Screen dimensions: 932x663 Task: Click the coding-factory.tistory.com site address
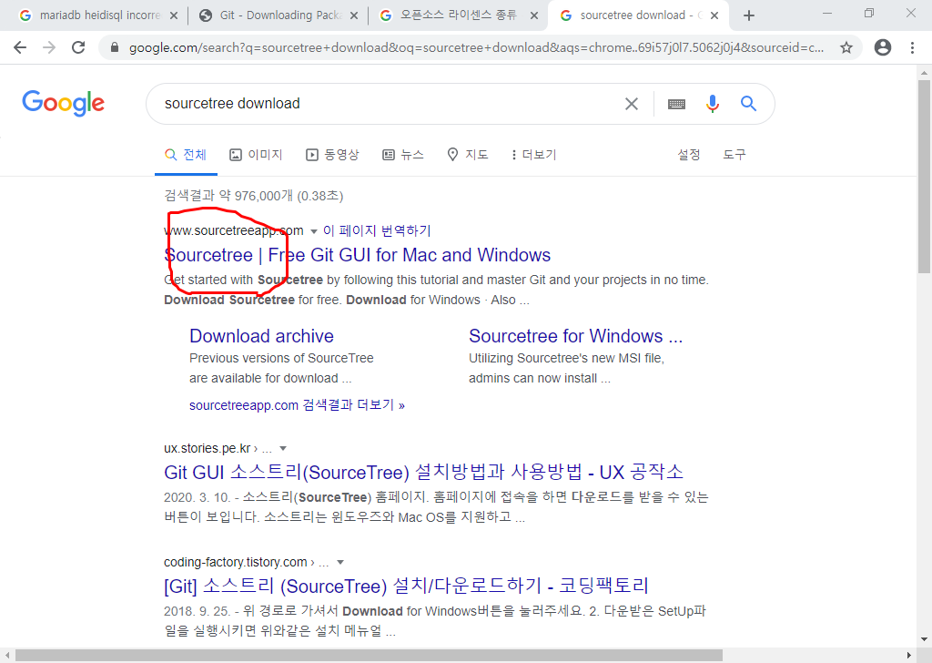pyautogui.click(x=236, y=562)
